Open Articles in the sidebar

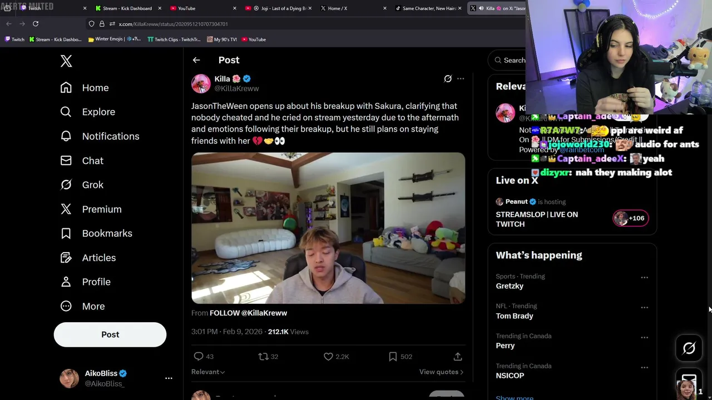pos(88,258)
